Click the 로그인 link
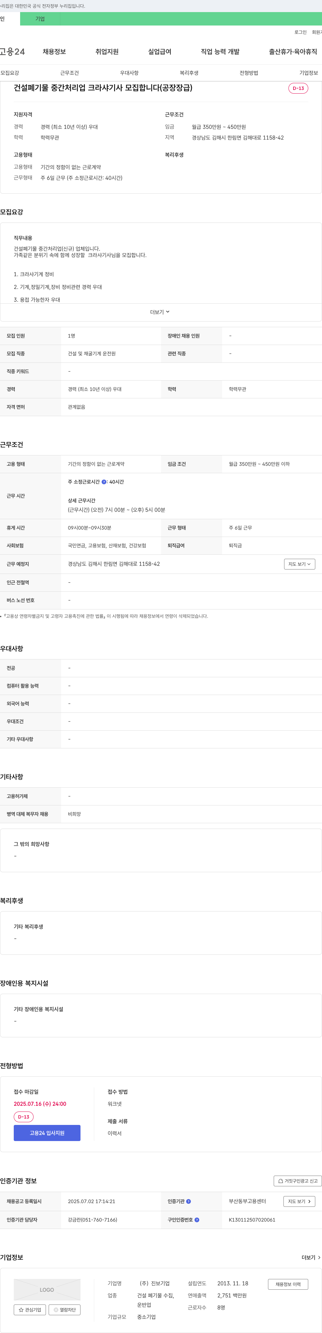The image size is (322, 1333). [x=300, y=32]
